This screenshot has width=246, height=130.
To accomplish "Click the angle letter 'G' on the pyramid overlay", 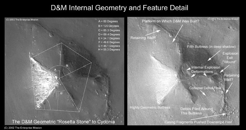I will click(x=38, y=100).
